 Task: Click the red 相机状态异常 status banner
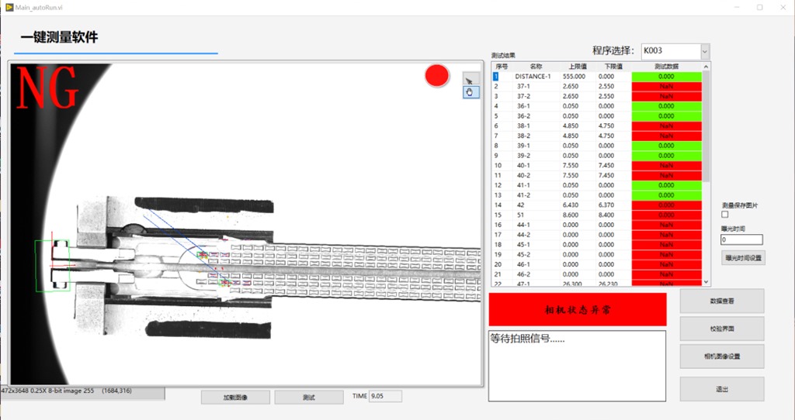point(578,310)
